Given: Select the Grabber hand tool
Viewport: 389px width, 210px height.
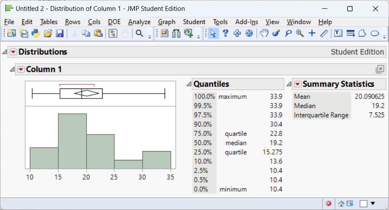Looking at the screenshot, I should 264,34.
